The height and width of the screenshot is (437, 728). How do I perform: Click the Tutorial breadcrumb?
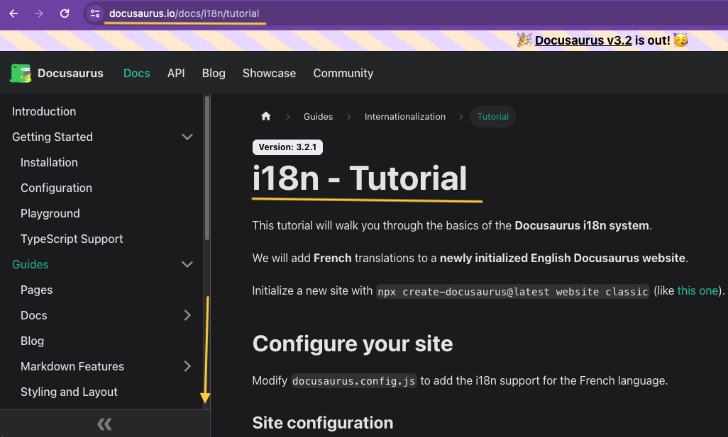click(492, 116)
